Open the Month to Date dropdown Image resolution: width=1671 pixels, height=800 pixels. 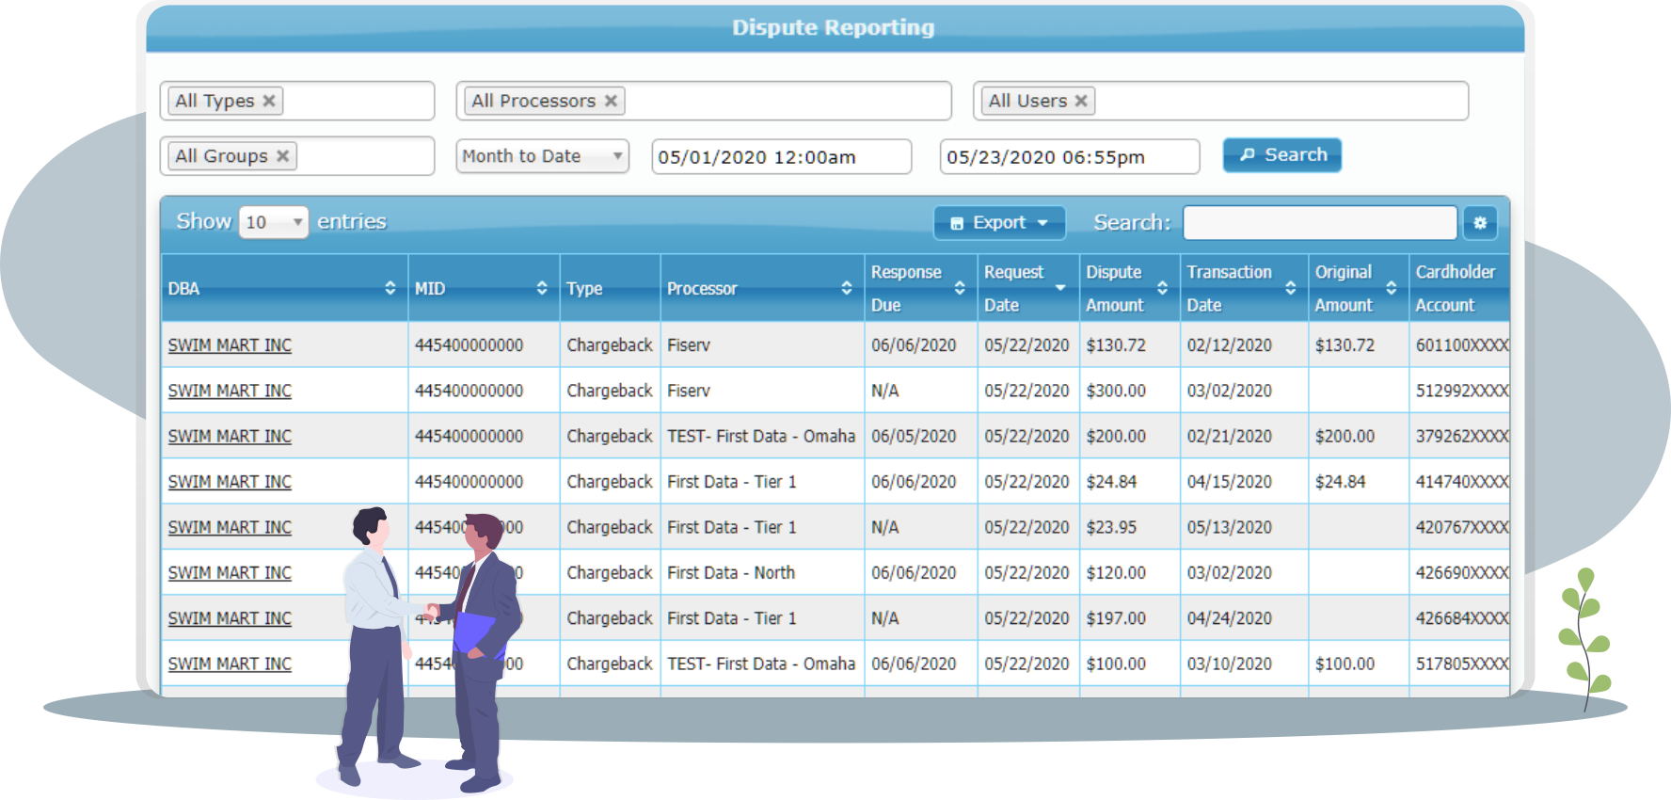[542, 156]
